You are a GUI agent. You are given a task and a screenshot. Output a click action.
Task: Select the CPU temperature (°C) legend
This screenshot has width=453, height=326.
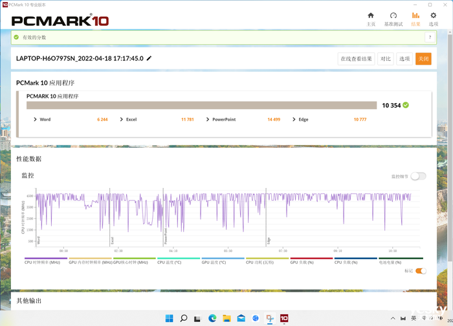[x=179, y=261]
